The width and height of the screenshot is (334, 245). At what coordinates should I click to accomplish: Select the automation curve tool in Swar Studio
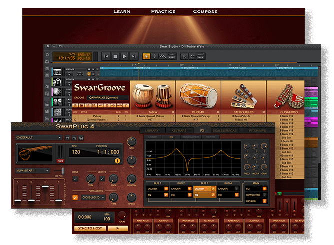pos(163,56)
